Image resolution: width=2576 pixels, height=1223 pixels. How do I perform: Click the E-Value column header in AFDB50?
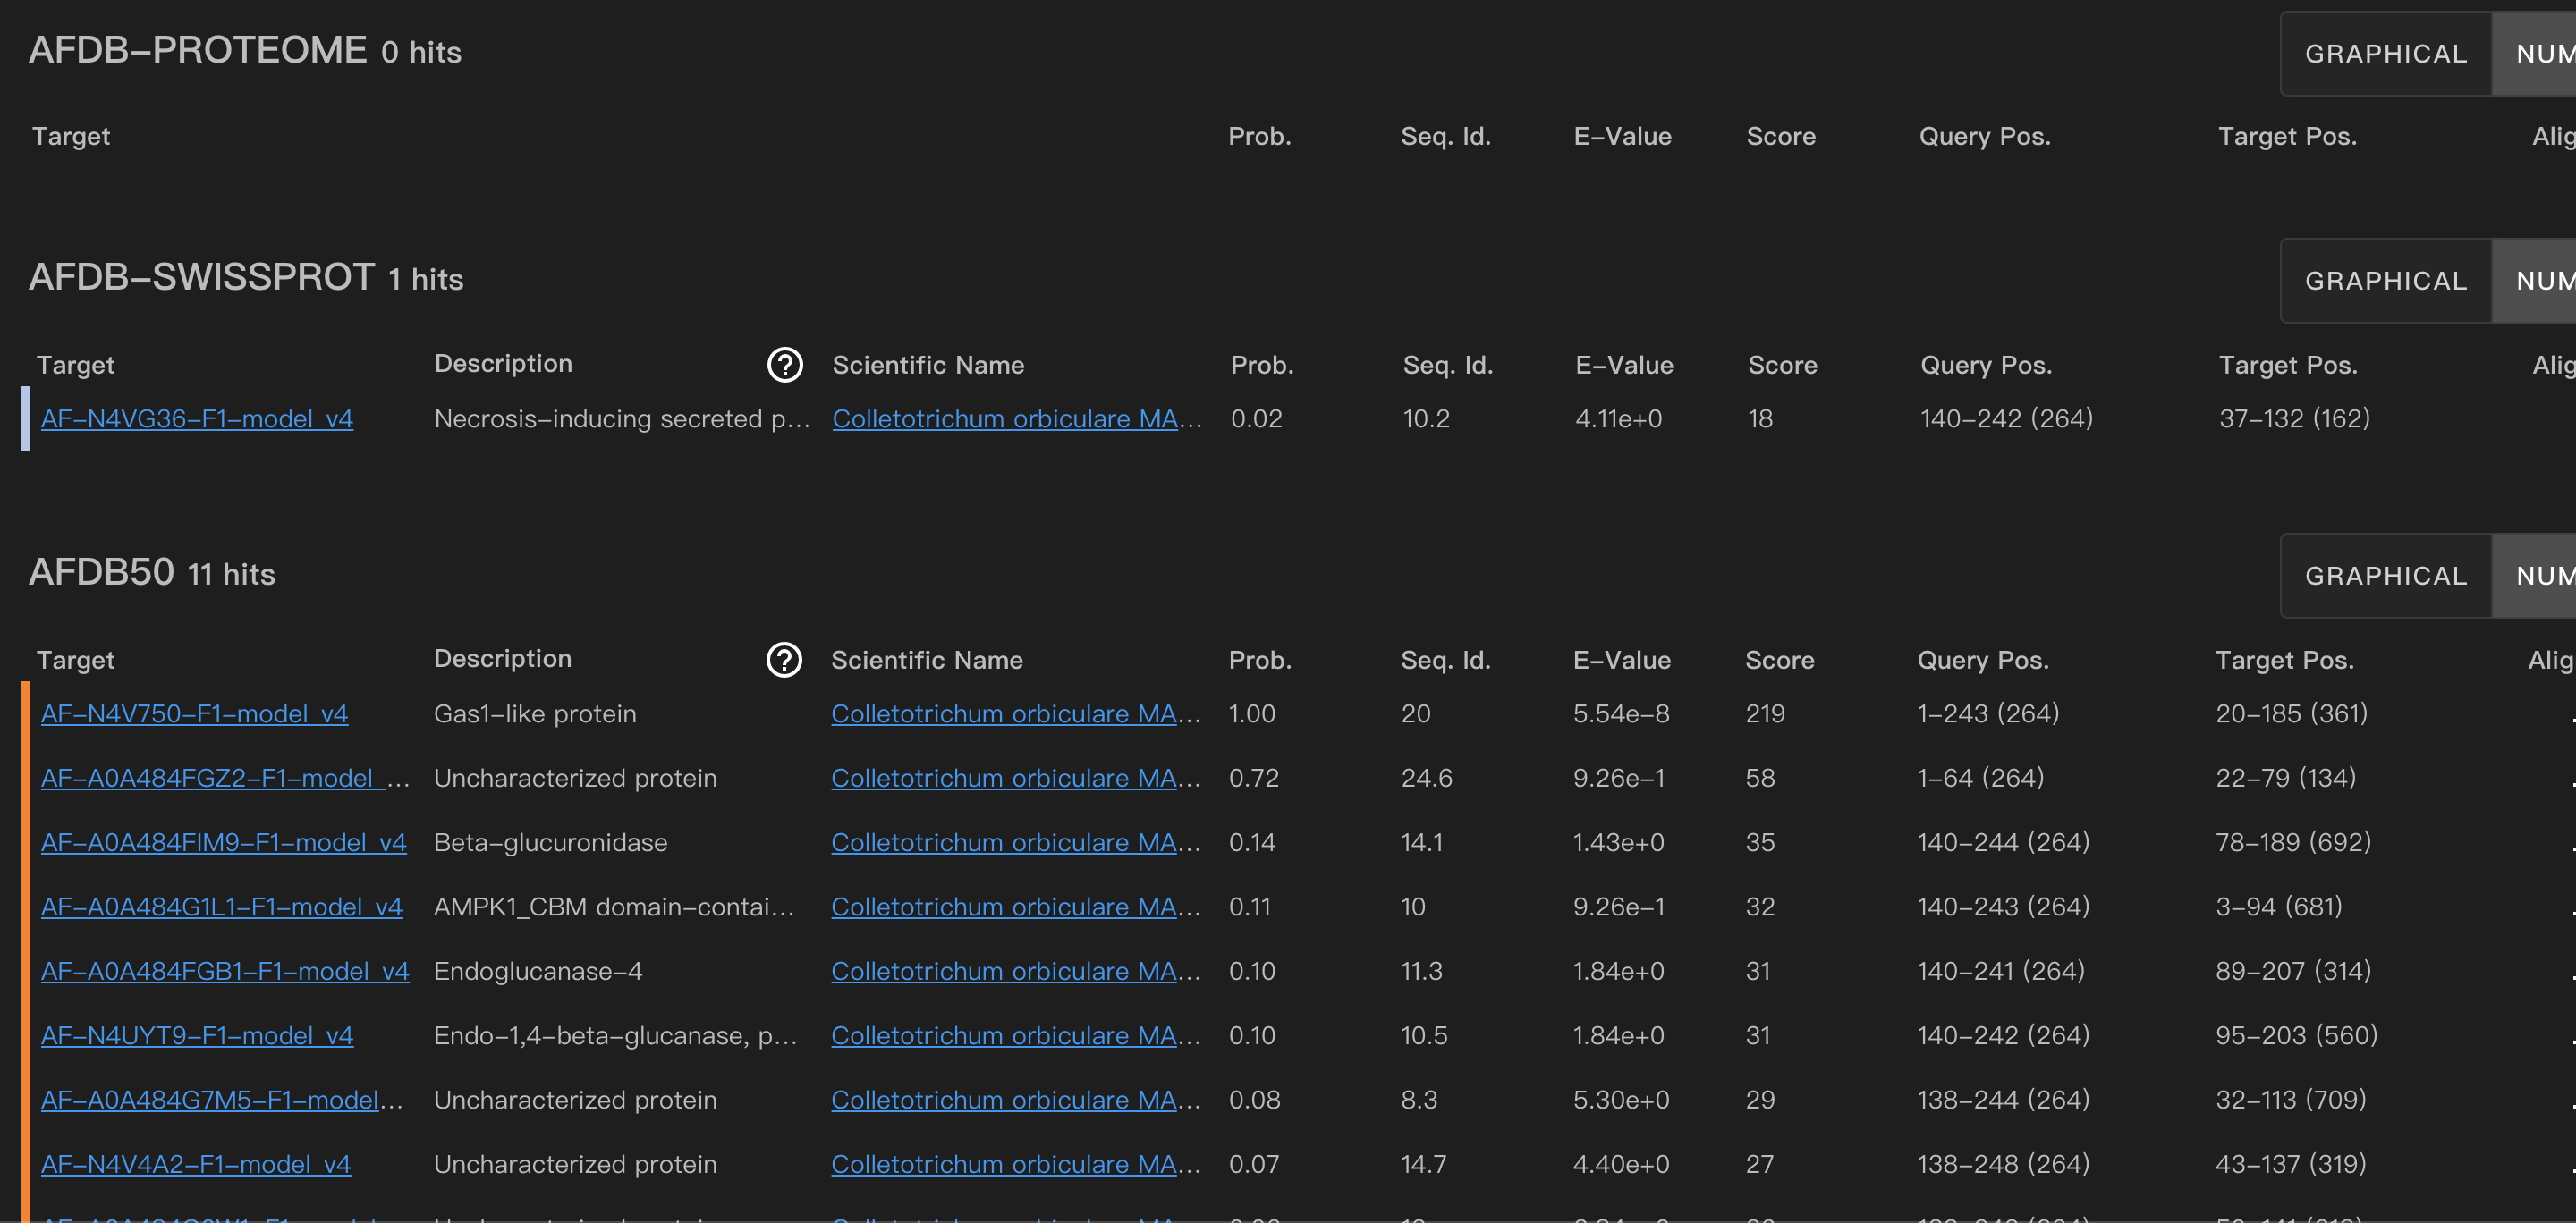pos(1622,660)
